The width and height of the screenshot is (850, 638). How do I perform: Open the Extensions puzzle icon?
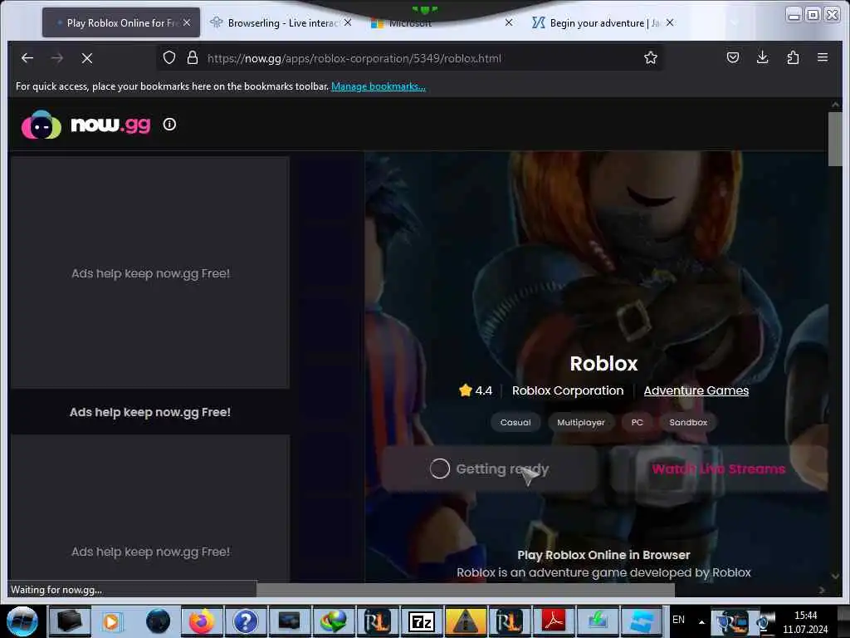793,57
